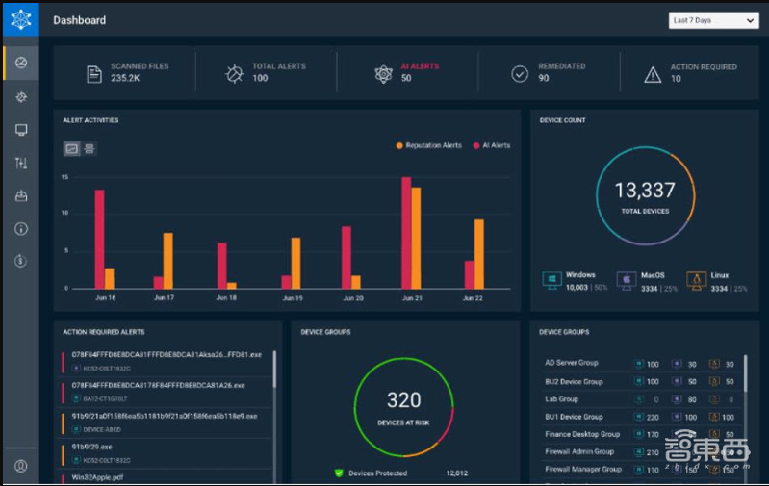Click the bug/threats icon in sidebar
Image resolution: width=769 pixels, height=486 pixels.
pos(21,96)
